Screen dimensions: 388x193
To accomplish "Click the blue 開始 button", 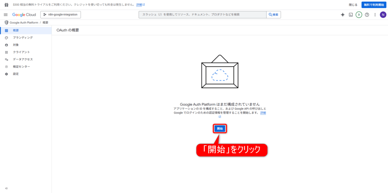I will tap(220, 128).
